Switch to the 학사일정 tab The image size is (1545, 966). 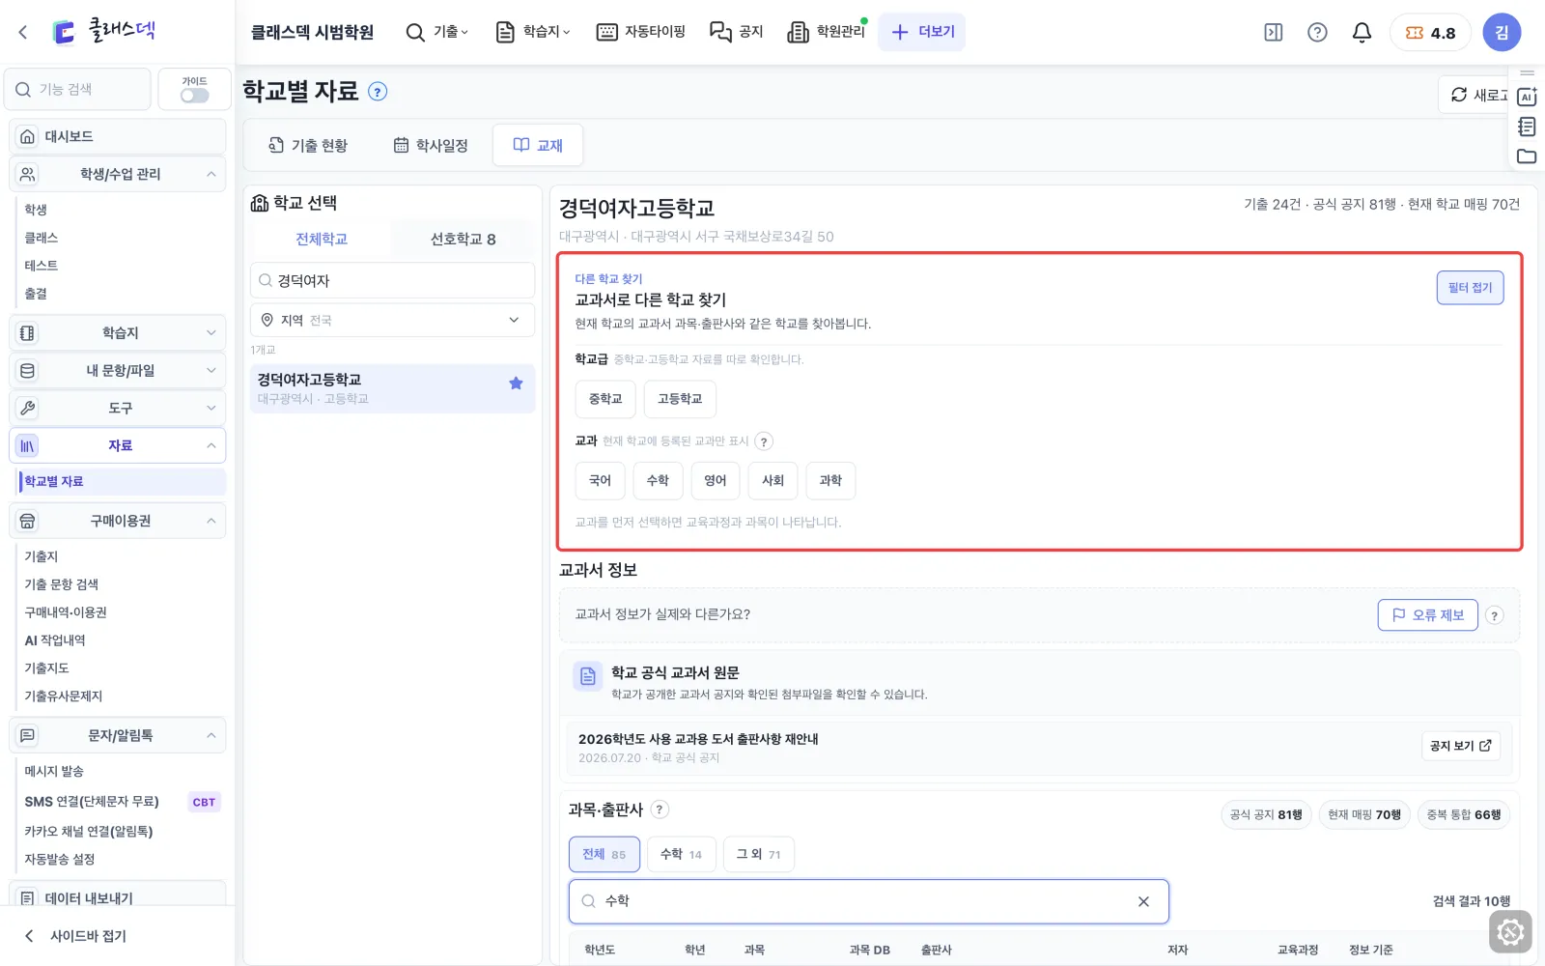pos(431,145)
